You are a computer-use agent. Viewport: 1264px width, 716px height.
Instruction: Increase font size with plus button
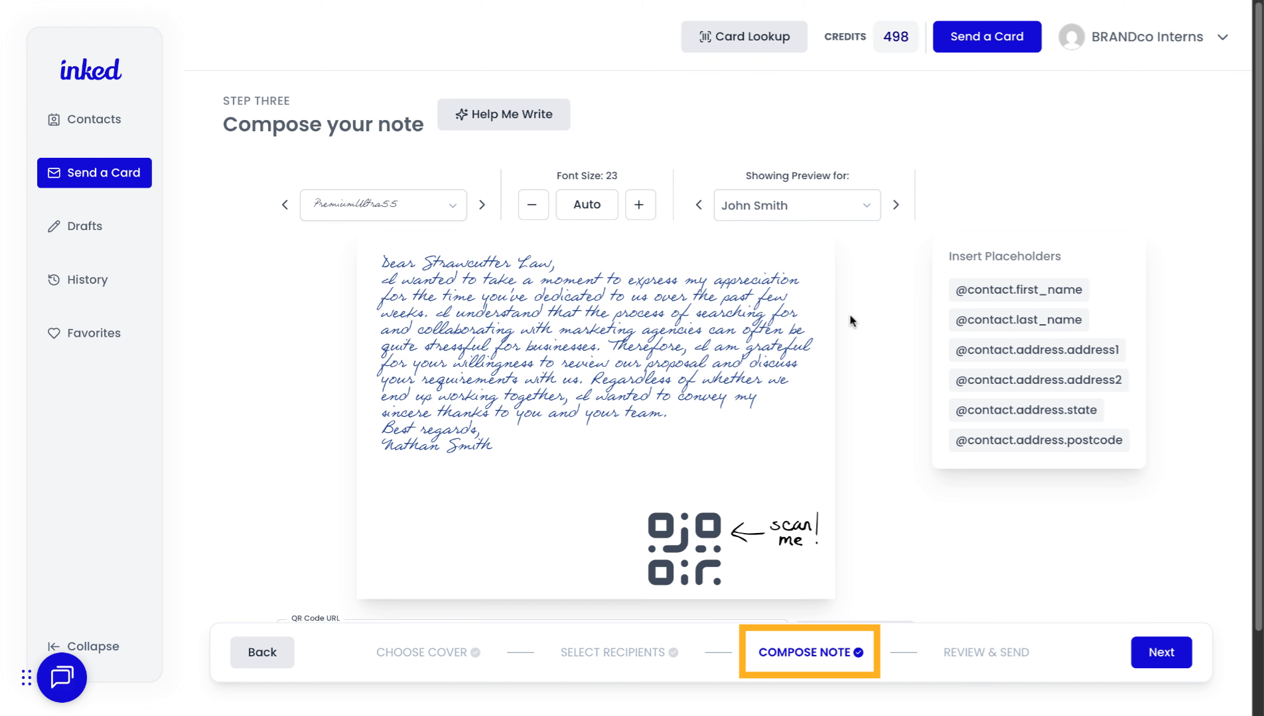[x=640, y=205]
